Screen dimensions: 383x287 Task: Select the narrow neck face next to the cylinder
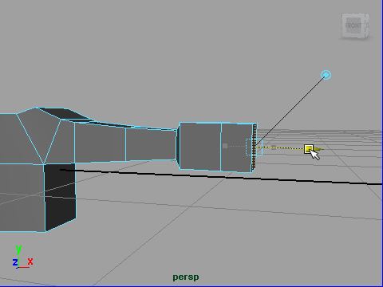pos(151,144)
